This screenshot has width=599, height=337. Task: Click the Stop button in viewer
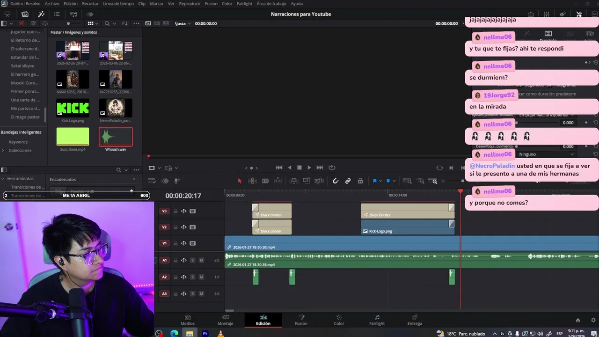click(299, 168)
